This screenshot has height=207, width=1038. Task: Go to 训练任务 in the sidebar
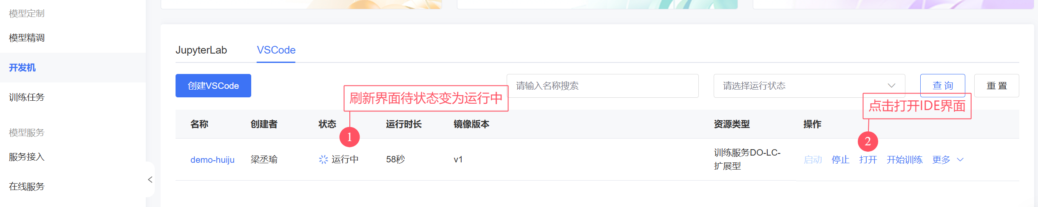point(27,97)
